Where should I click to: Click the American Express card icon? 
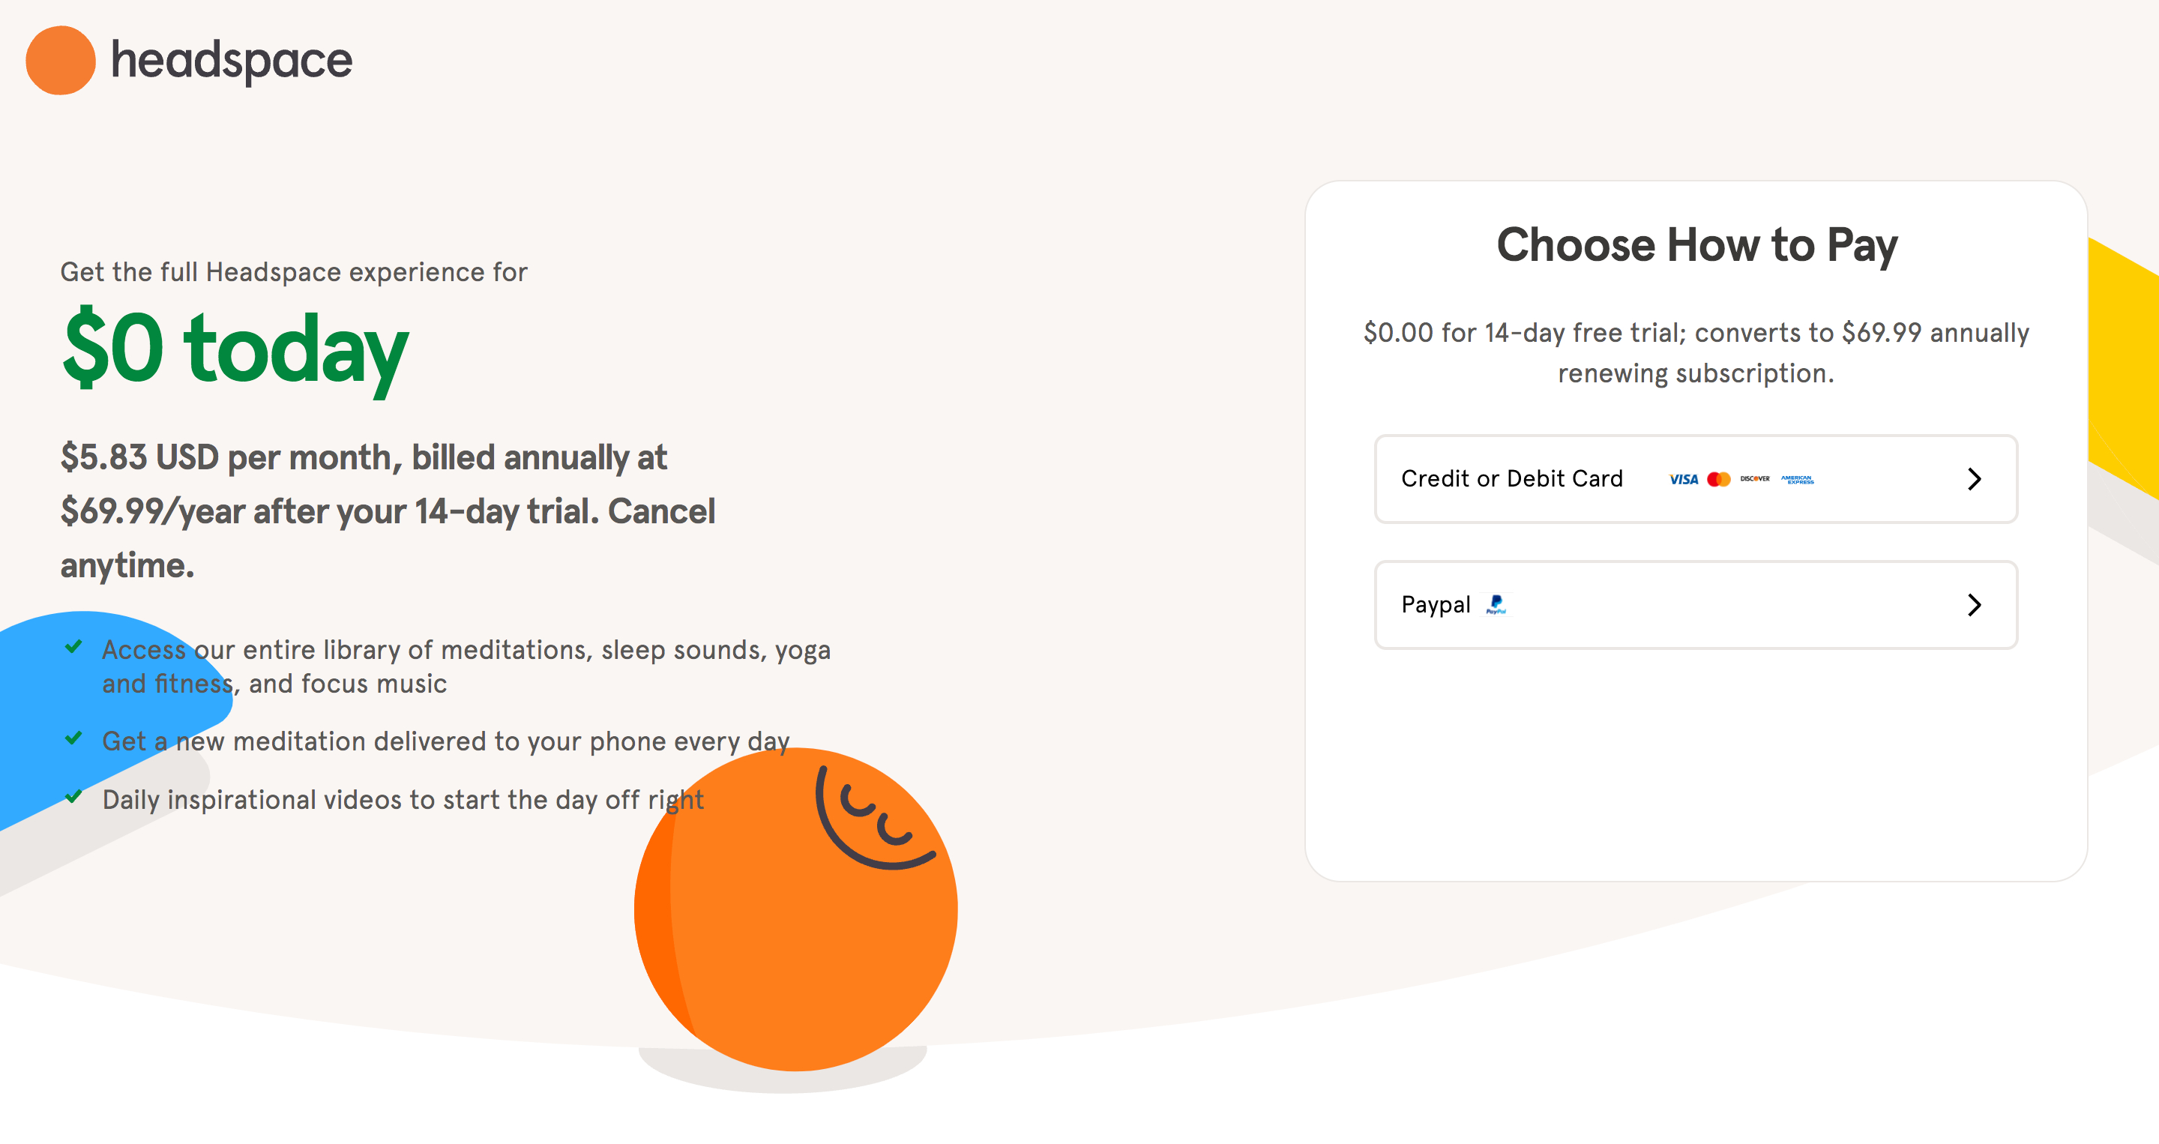click(1797, 479)
